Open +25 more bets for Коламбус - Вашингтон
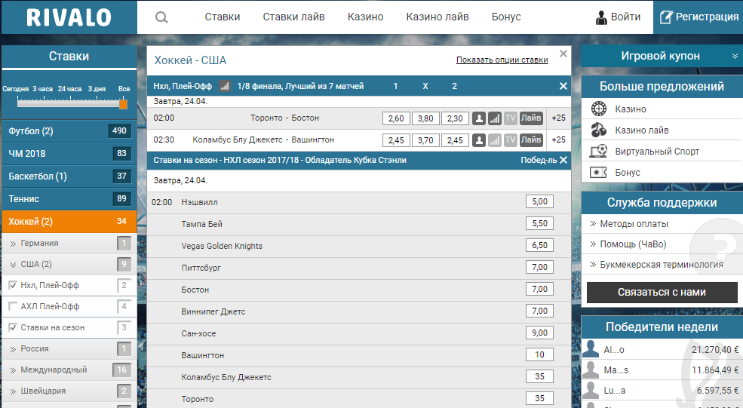The image size is (743, 408). click(559, 140)
